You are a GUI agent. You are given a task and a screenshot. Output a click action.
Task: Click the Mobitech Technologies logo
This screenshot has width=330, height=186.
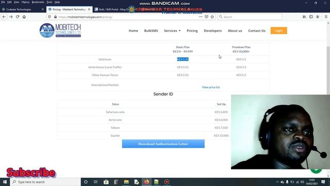(60, 30)
